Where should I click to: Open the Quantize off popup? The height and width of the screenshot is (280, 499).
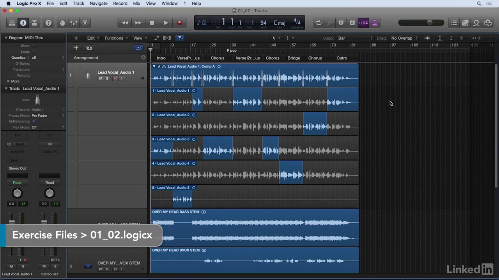48,58
